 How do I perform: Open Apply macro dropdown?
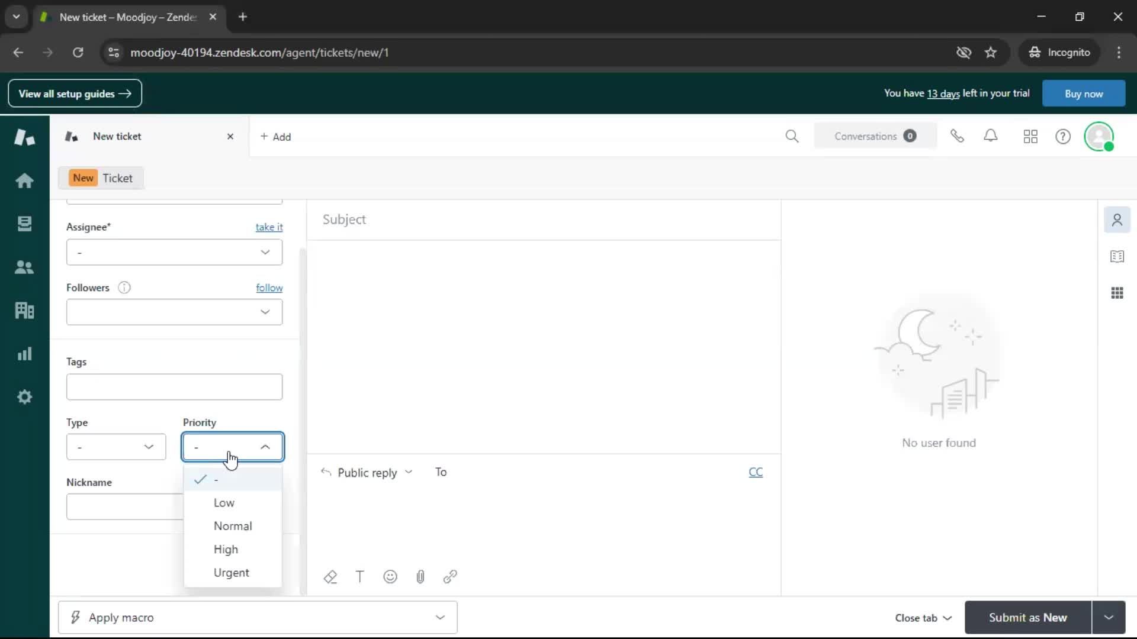click(x=258, y=618)
